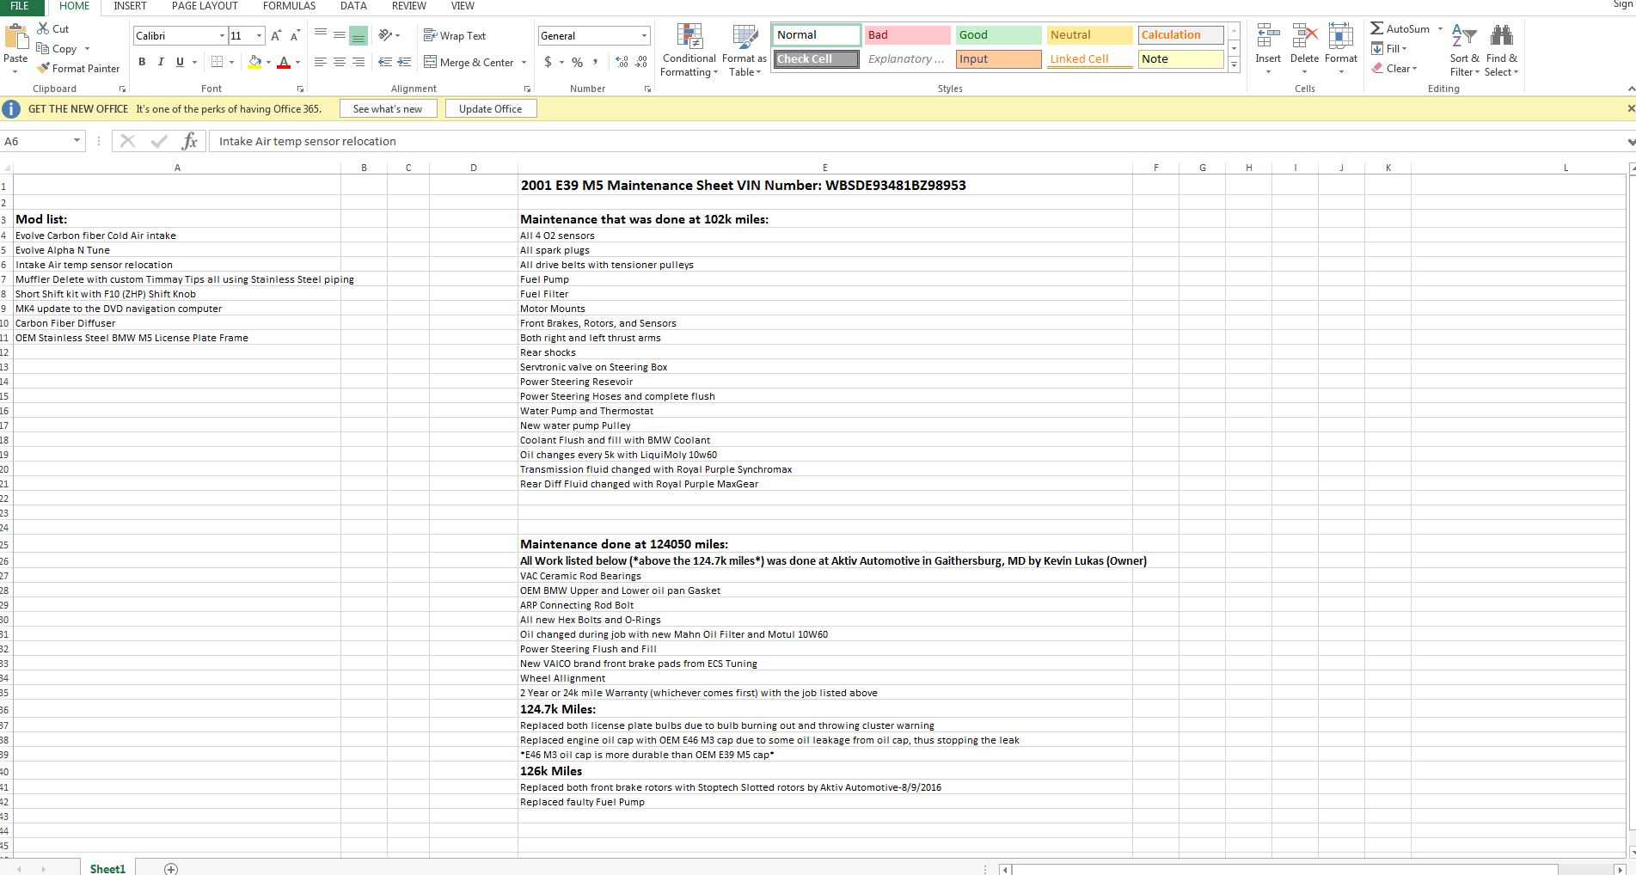Open the font size dropdown
1636x875 pixels.
coord(259,35)
